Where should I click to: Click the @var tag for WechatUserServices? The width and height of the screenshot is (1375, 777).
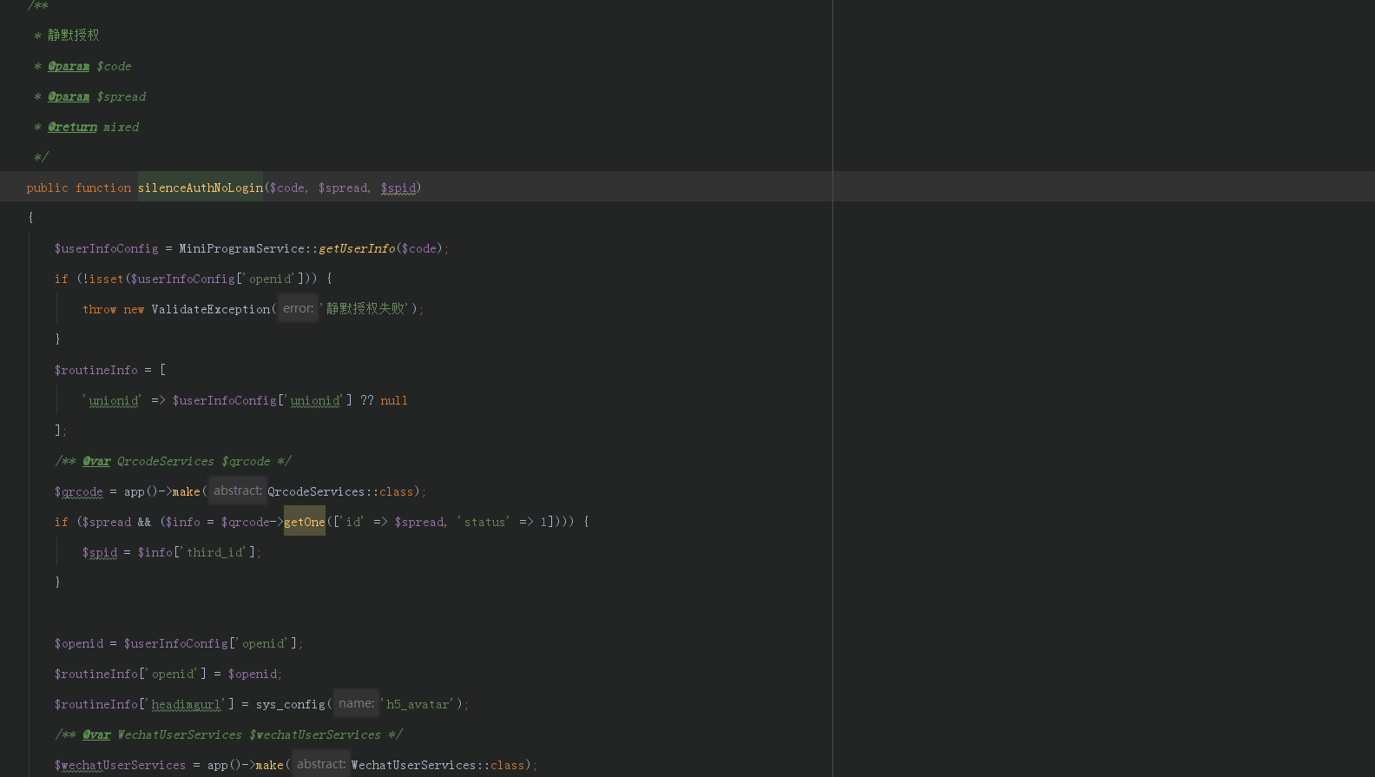(x=96, y=734)
